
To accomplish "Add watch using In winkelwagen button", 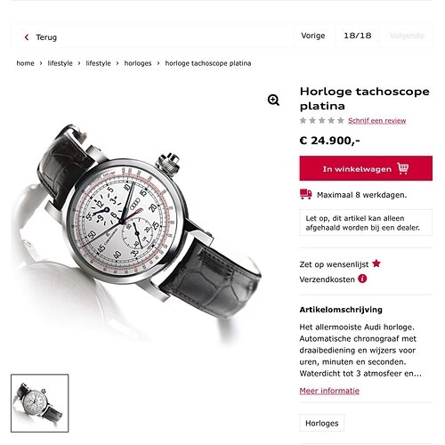I will 366,168.
